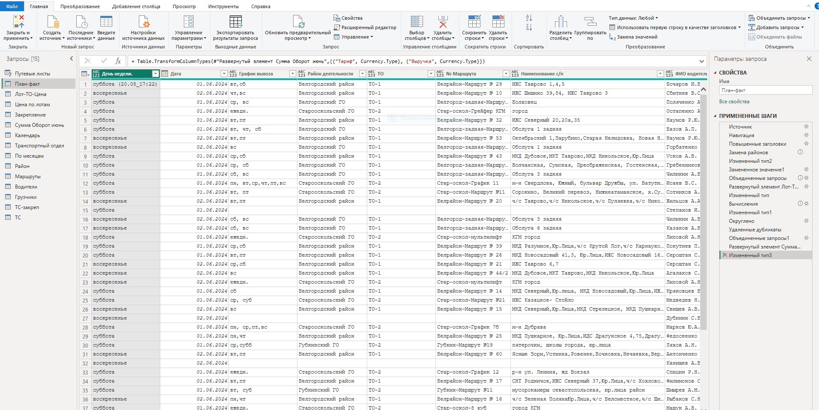Viewport: 819px width, 410px height.
Task: Click the Remove Rows icon
Action: 498,21
